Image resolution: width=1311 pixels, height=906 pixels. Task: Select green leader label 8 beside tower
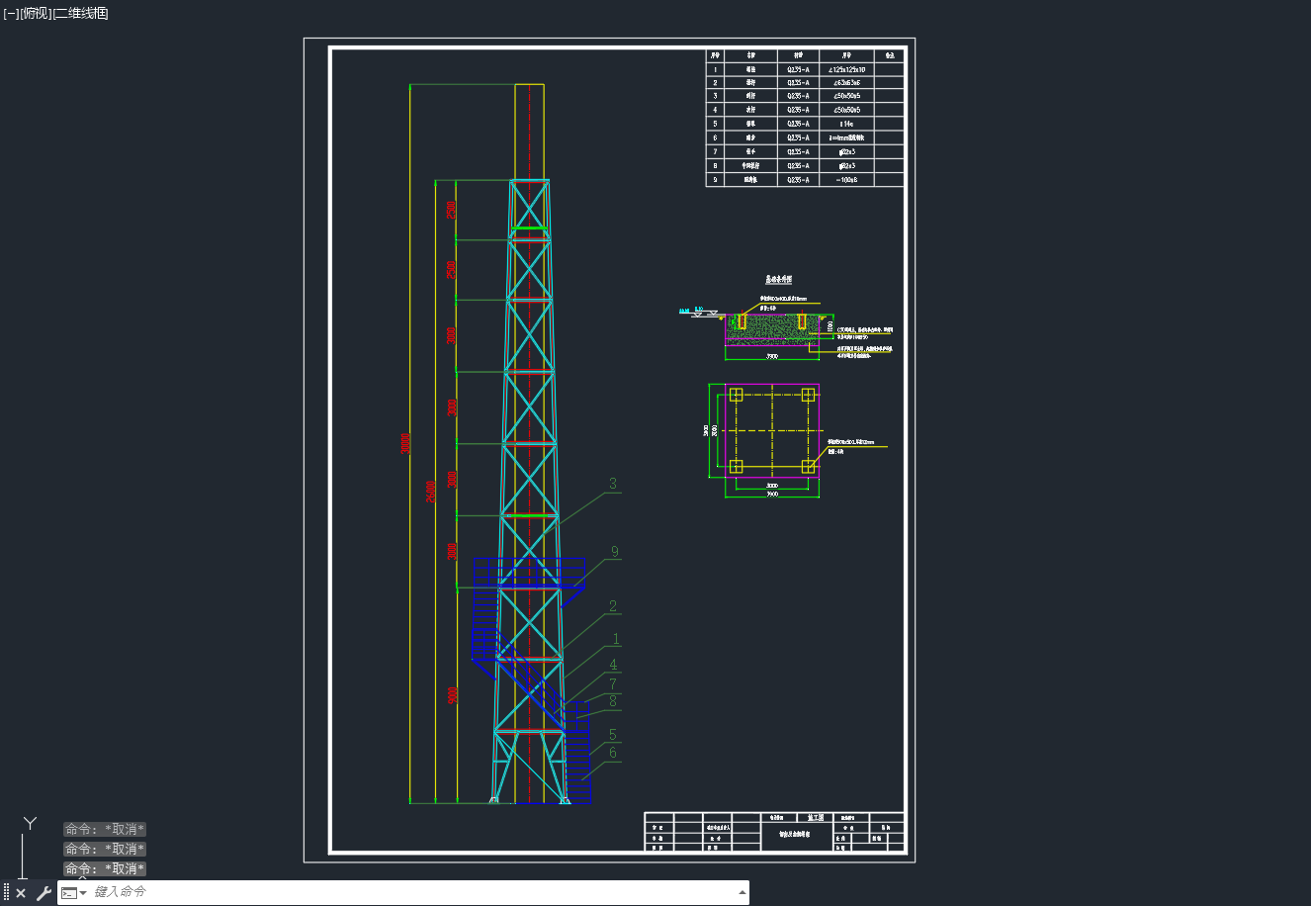pos(613,701)
